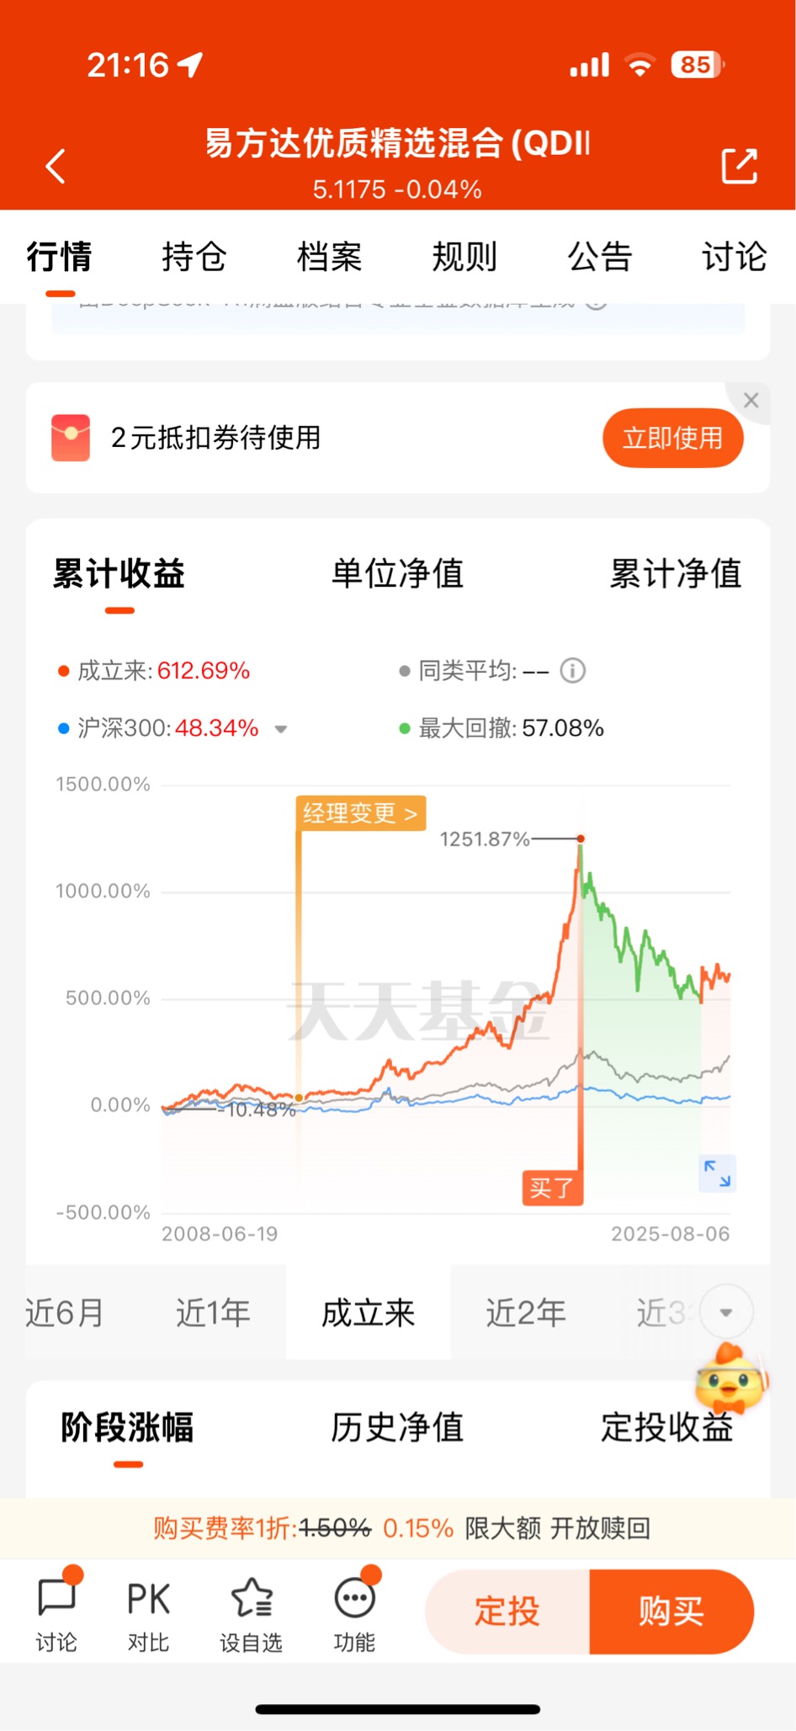Switch to 持仓 tab
796x1731 pixels.
tap(194, 256)
